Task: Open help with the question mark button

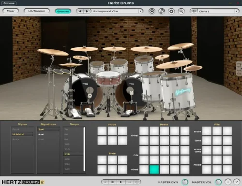Action: (x=237, y=182)
